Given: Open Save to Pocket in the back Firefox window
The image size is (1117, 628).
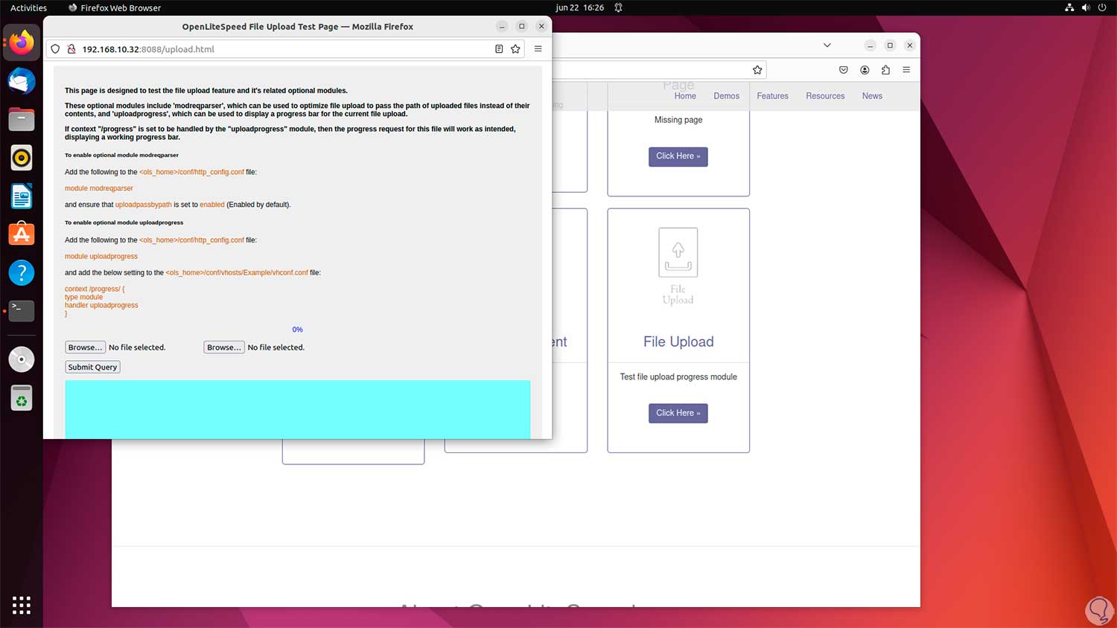Looking at the screenshot, I should click(x=844, y=70).
